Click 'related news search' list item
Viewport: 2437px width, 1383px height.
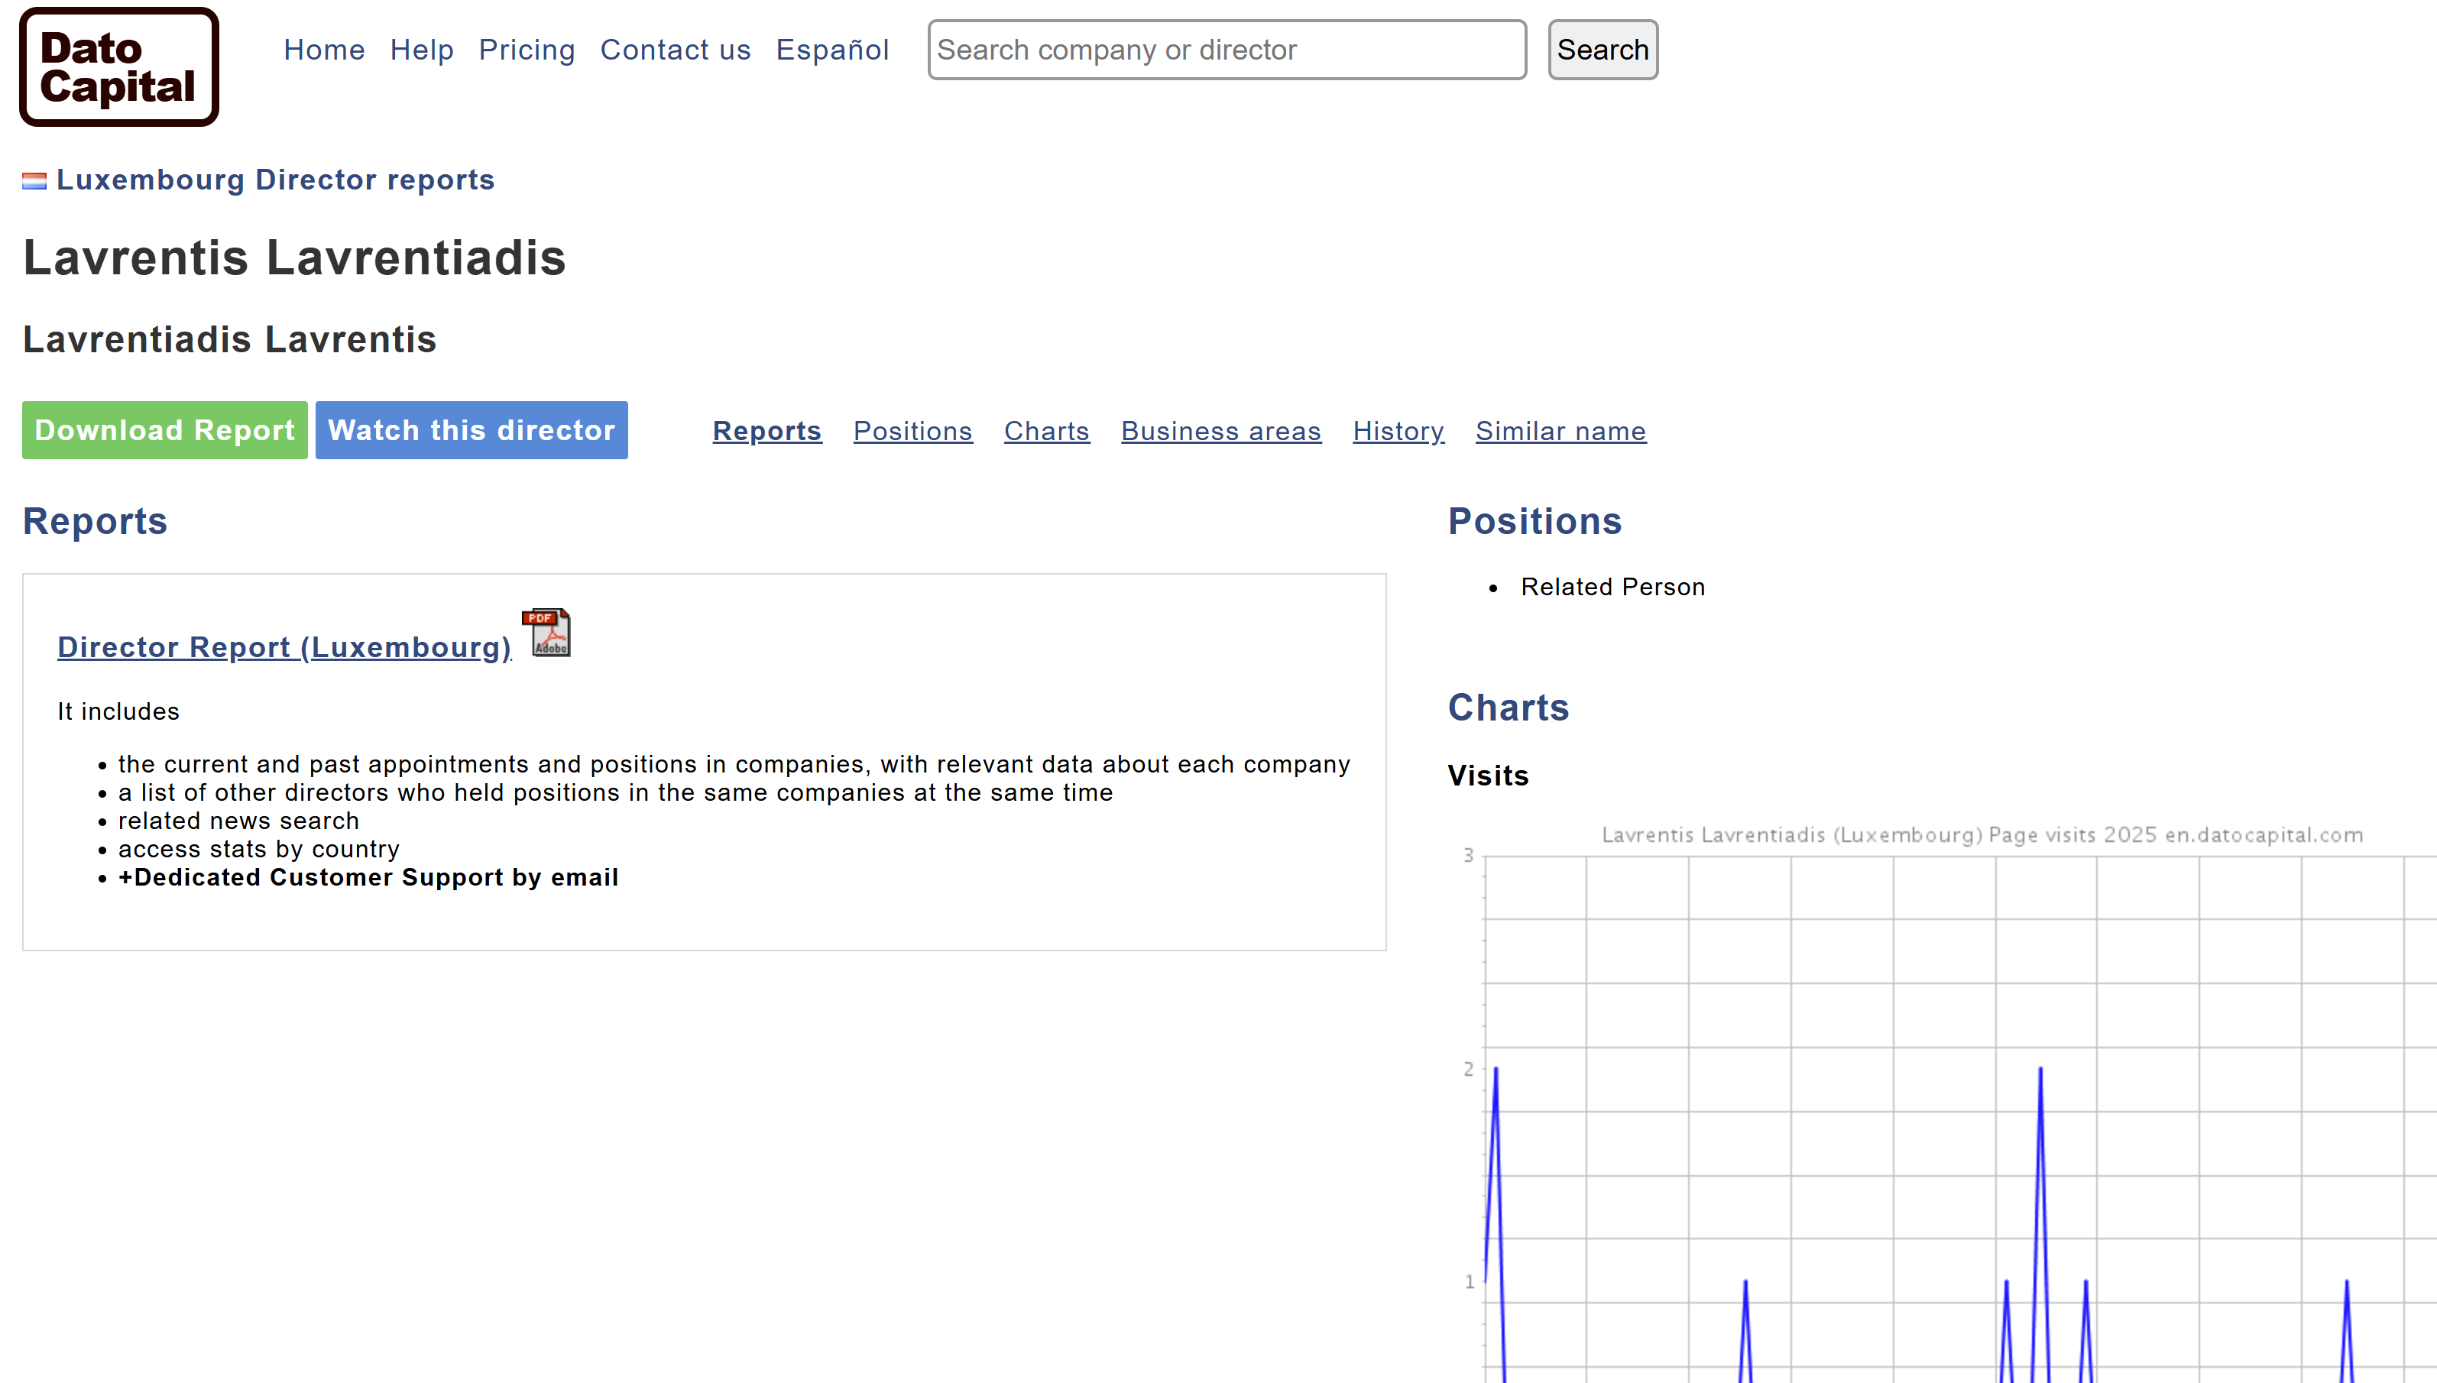[x=238, y=821]
